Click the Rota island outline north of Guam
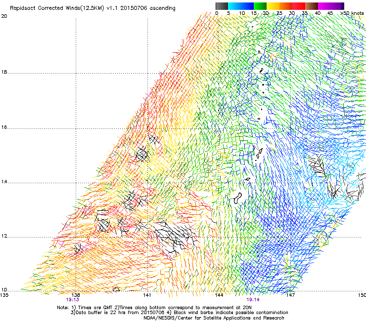The image size is (366, 321). [x=248, y=179]
